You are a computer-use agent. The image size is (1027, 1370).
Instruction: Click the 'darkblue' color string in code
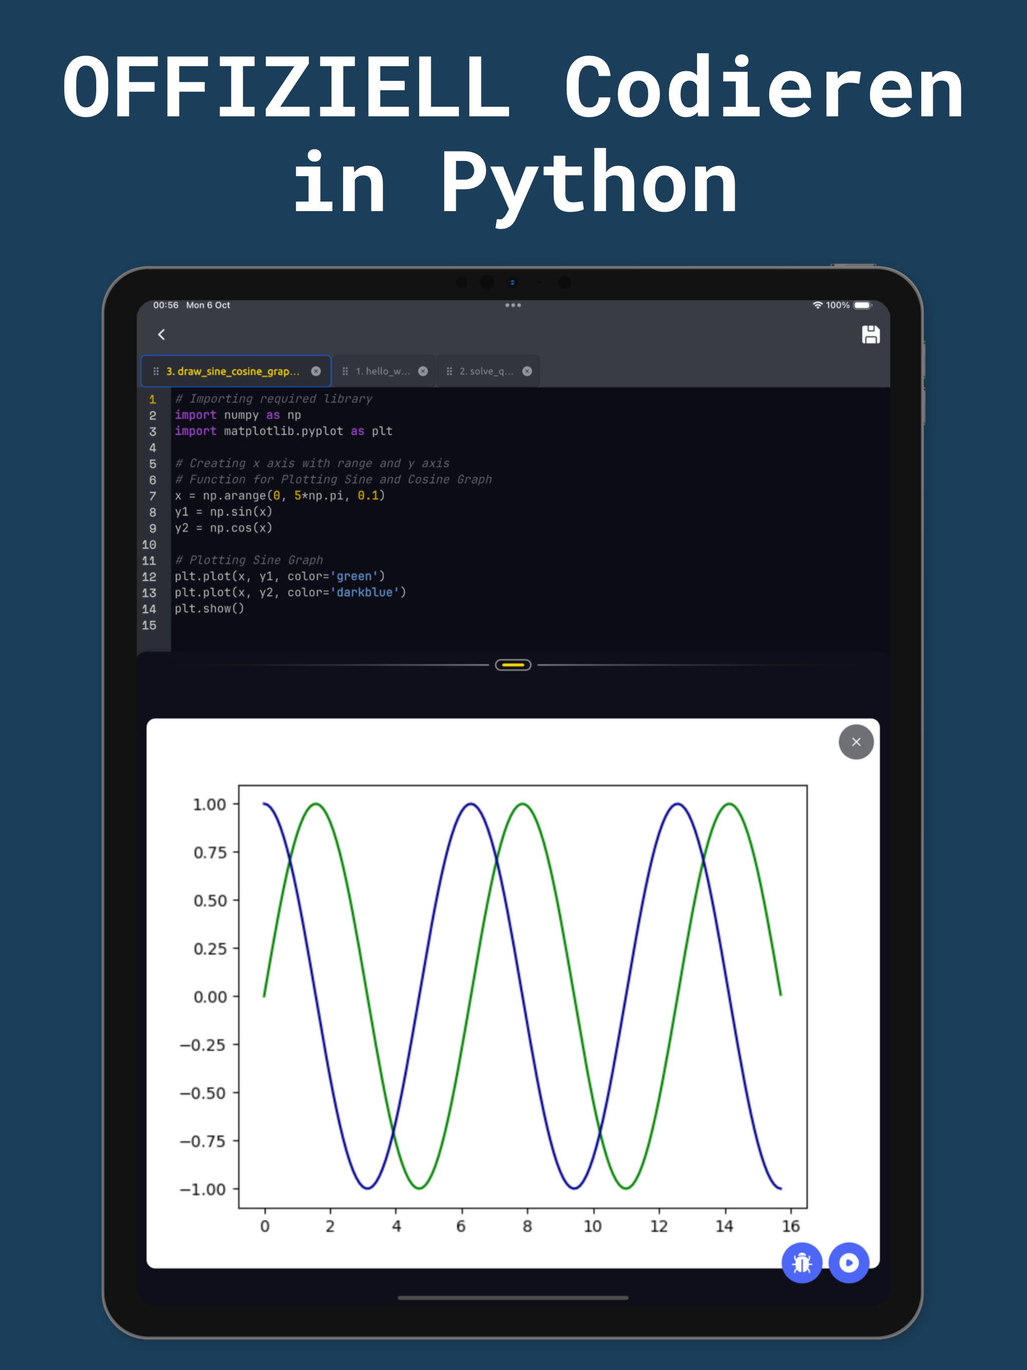[x=365, y=592]
